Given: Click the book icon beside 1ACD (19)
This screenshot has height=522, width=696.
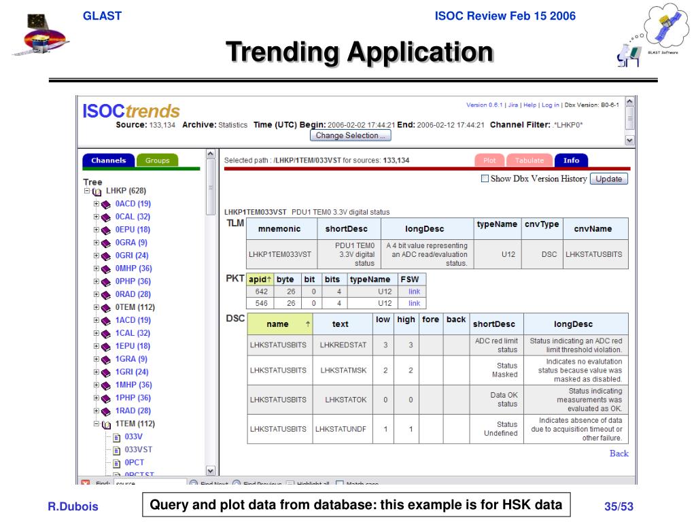Looking at the screenshot, I should click(105, 321).
